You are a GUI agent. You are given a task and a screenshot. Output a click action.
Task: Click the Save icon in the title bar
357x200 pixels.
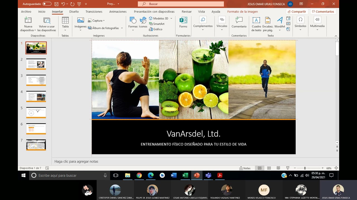pyautogui.click(x=56, y=4)
